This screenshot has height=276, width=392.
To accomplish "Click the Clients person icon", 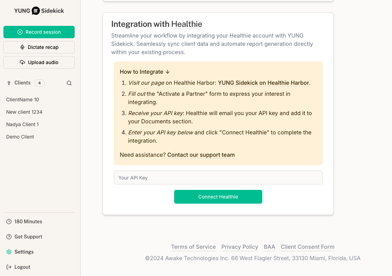I will click(x=9, y=83).
